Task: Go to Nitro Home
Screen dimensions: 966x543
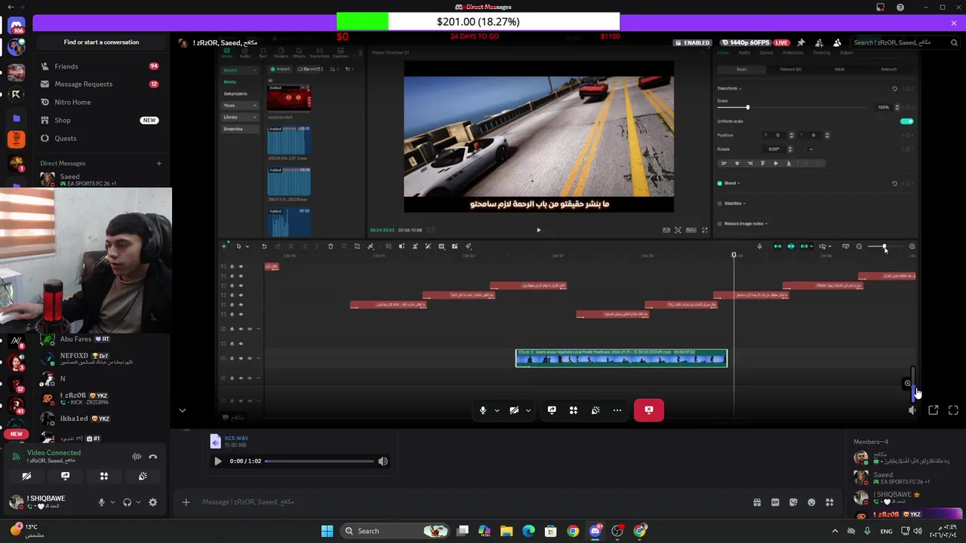Action: coord(101,103)
